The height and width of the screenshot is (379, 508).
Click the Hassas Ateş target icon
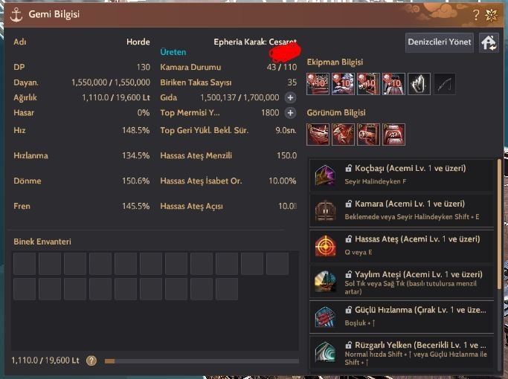pyautogui.click(x=325, y=246)
